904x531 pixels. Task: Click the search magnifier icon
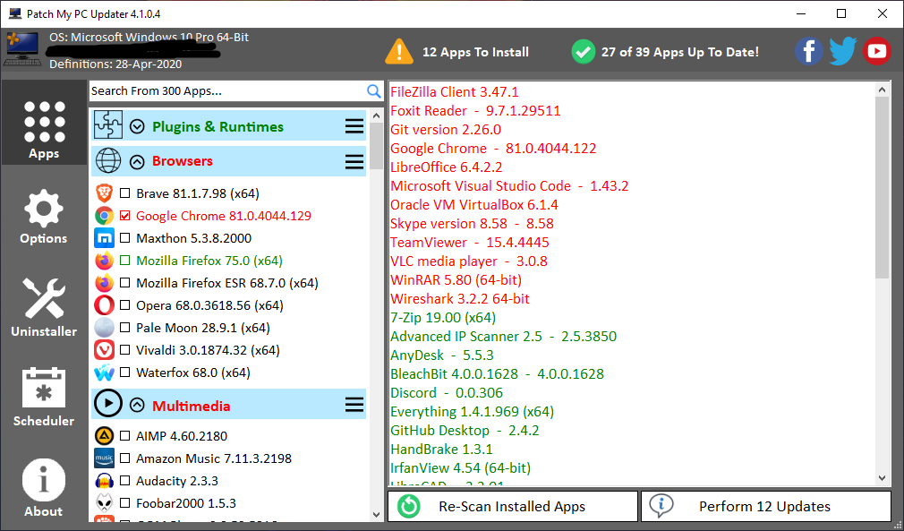(373, 91)
